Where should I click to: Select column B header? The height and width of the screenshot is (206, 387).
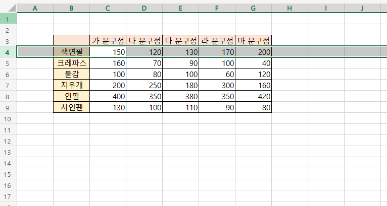tap(71, 8)
